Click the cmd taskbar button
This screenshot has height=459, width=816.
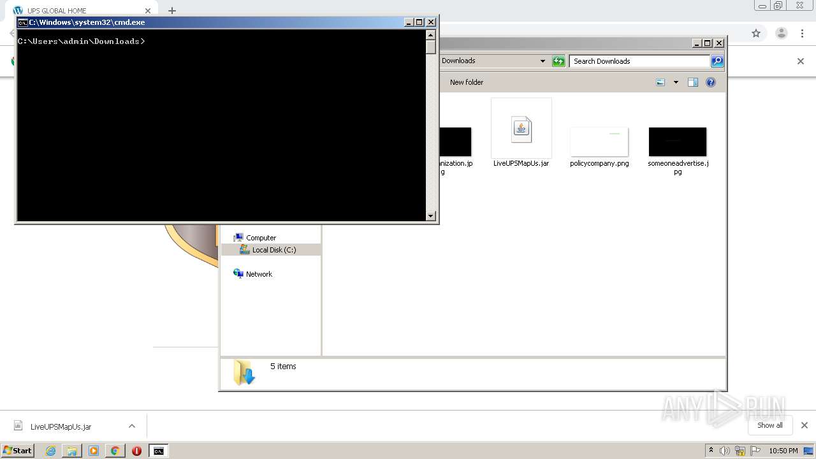158,451
